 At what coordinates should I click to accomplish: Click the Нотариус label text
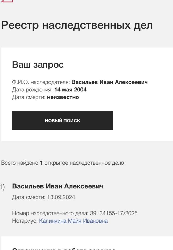pyautogui.click(x=25, y=221)
